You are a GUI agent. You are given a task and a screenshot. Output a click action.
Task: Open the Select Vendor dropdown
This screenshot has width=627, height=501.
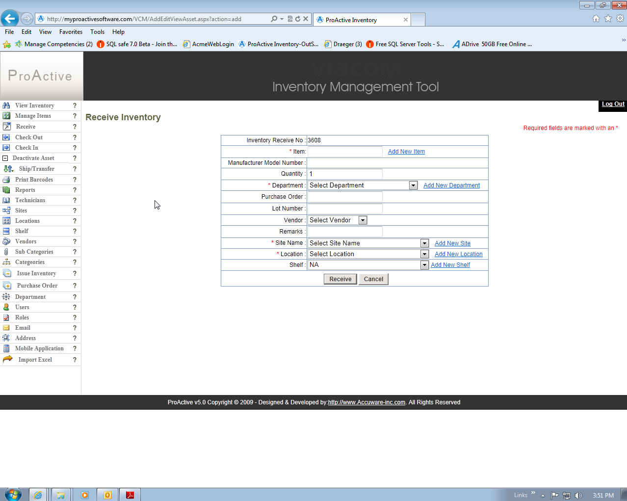coord(363,220)
